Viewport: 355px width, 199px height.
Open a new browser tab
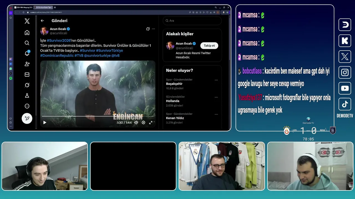click(55, 7)
